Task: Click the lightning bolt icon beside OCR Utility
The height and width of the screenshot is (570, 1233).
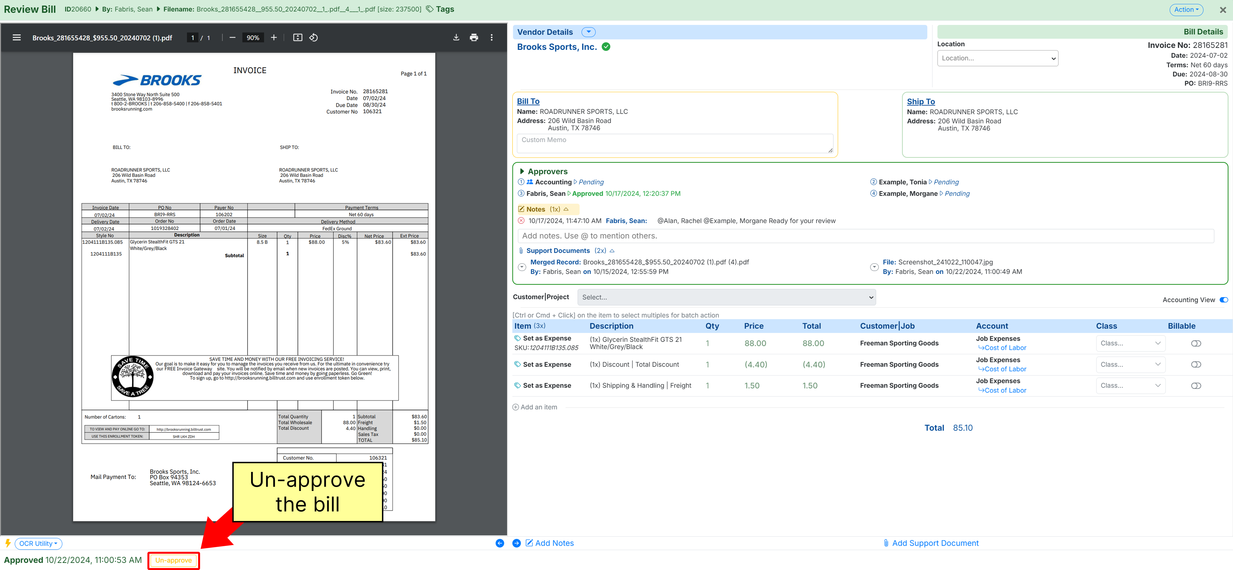Action: click(x=8, y=543)
